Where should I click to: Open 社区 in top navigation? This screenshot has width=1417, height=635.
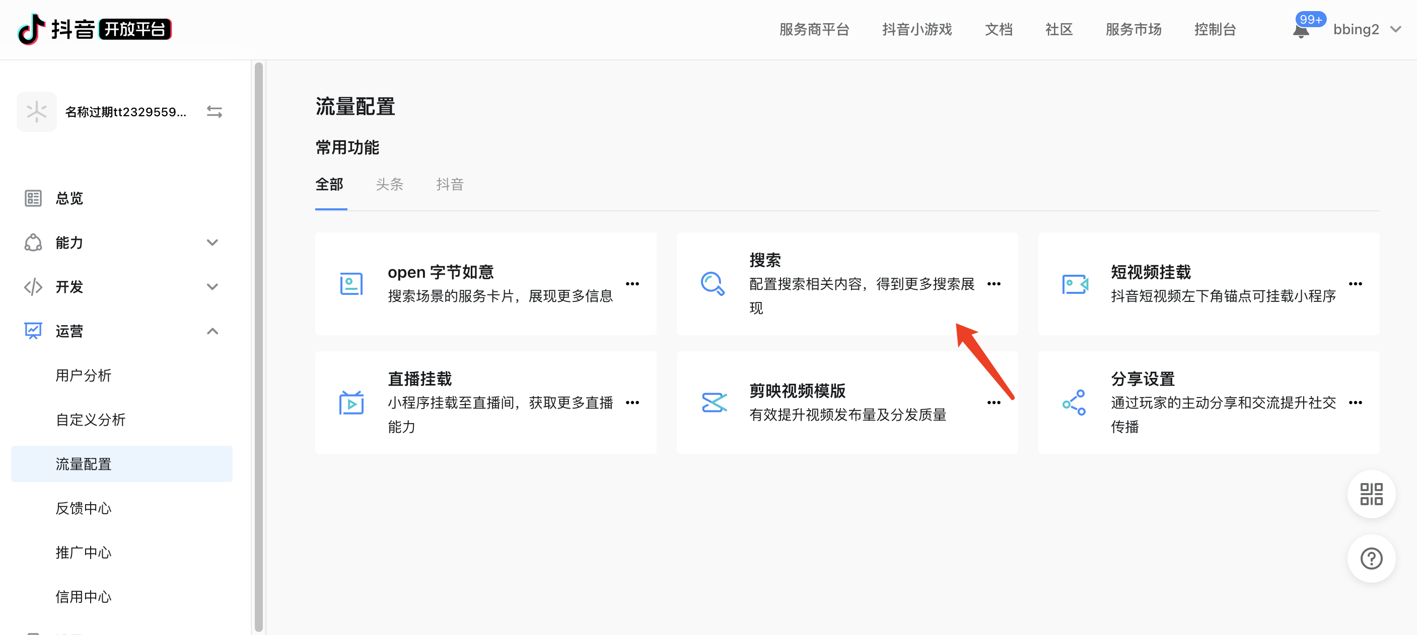tap(1059, 29)
